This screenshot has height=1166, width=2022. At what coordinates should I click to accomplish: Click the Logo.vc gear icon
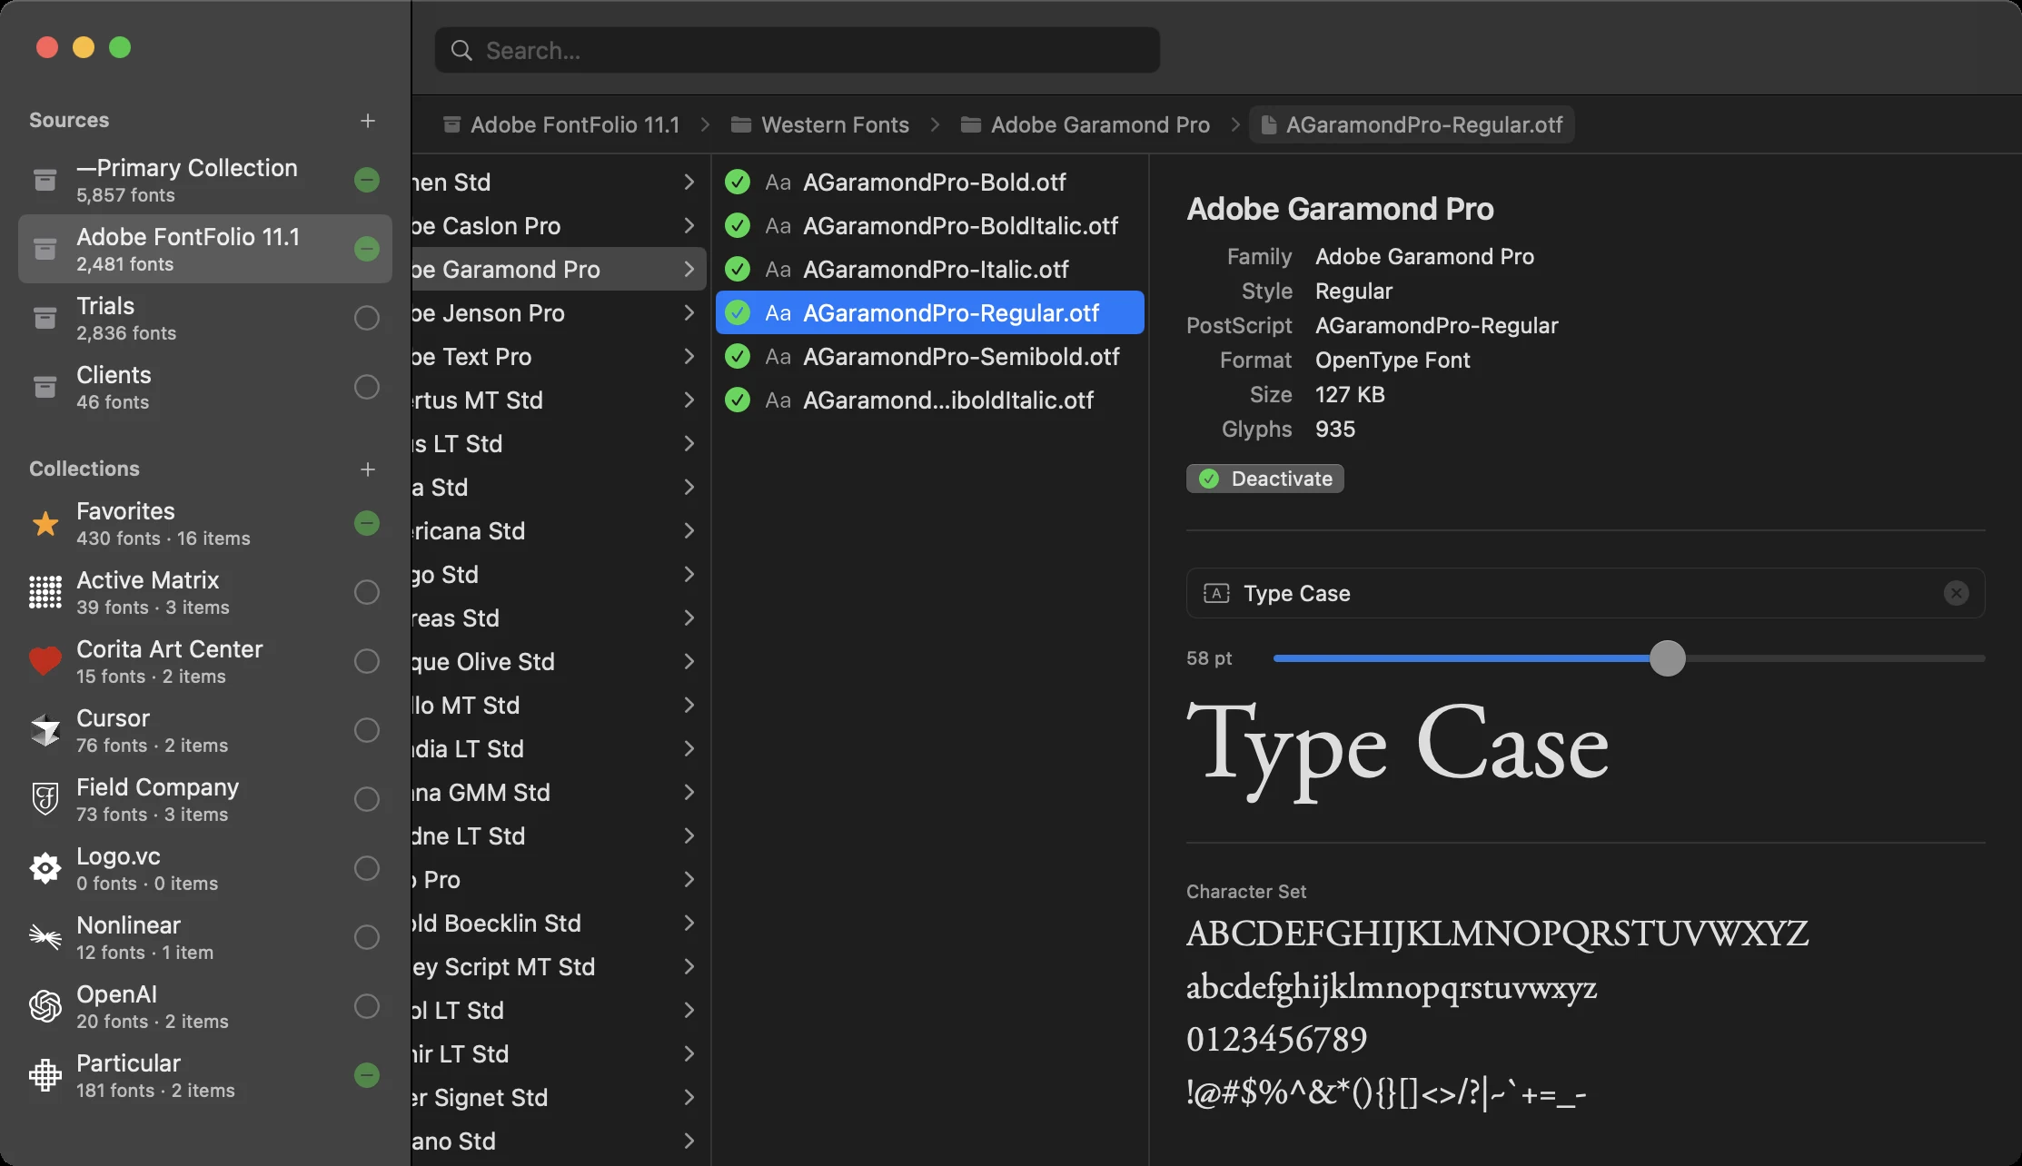coord(45,868)
